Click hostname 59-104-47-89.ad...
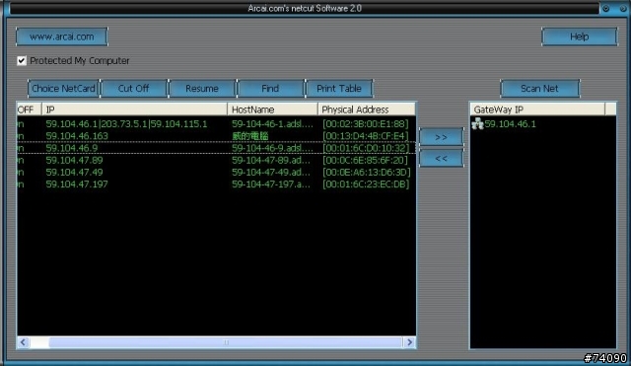 pyautogui.click(x=271, y=160)
